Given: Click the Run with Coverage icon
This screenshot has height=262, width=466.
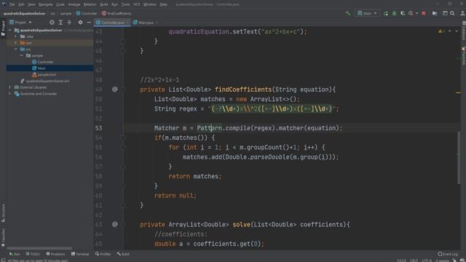Looking at the screenshot, I should pyautogui.click(x=403, y=13).
